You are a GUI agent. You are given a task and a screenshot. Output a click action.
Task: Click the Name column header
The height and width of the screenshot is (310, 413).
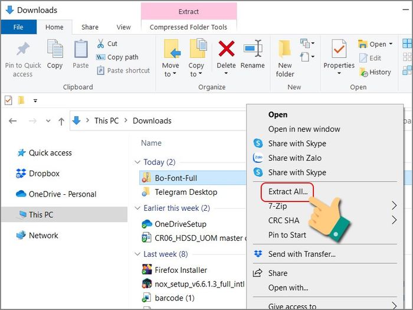(x=151, y=143)
